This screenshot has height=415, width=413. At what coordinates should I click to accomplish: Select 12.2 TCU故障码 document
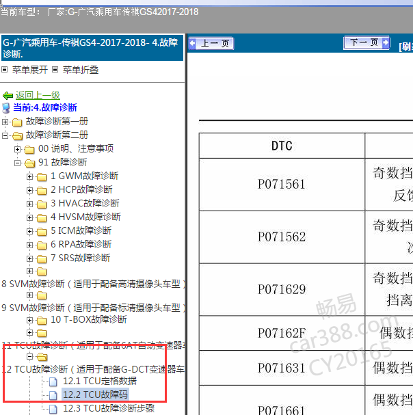coord(95,394)
